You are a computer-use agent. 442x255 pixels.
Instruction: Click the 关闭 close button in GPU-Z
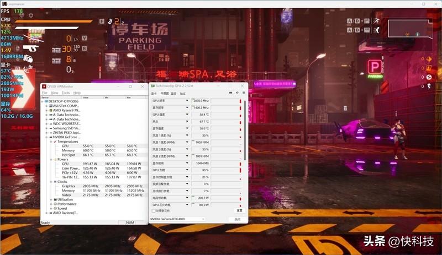pos(237,219)
